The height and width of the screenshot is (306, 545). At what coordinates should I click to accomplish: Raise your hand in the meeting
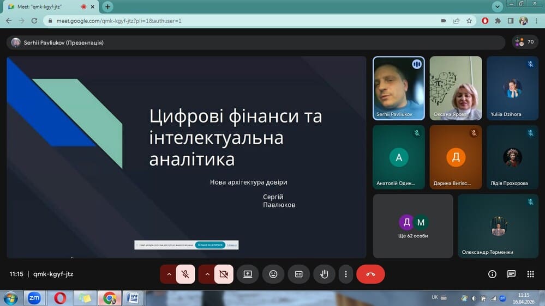point(324,274)
